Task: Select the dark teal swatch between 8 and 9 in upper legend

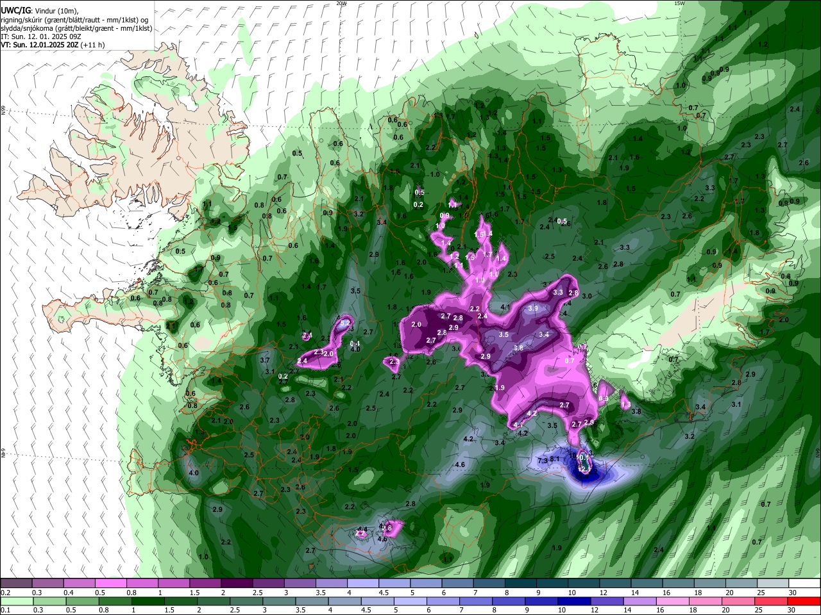Action: [x=520, y=584]
